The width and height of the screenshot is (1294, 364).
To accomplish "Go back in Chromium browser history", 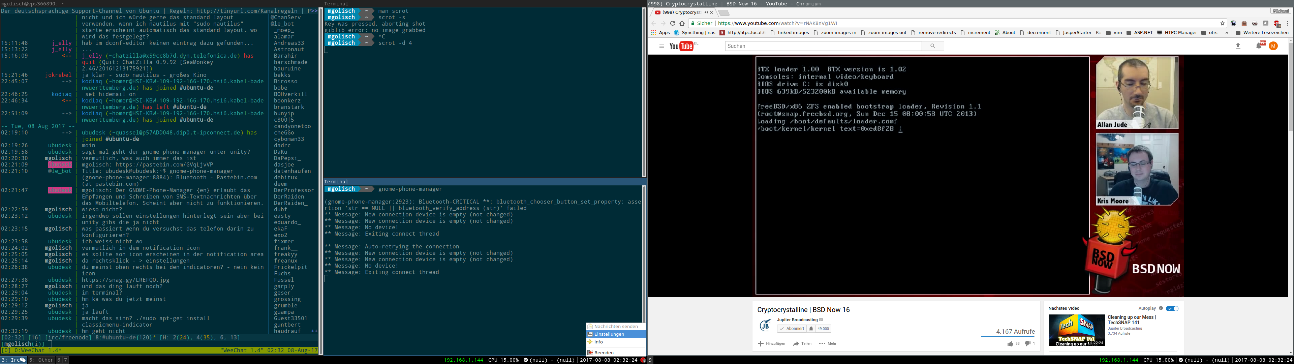I will click(653, 23).
